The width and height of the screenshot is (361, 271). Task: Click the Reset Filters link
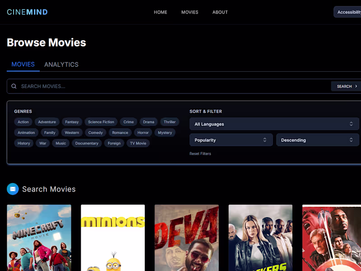point(200,154)
